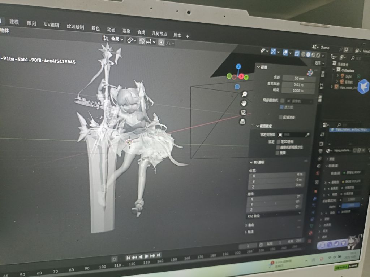The image size is (370, 277).
Task: Select wireframe viewport shading
Action: pos(304,54)
